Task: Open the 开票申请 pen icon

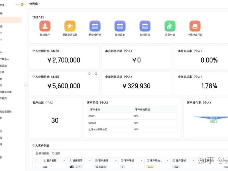Action: pos(170,26)
